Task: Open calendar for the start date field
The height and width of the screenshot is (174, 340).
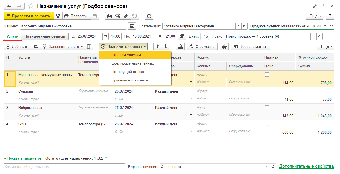Action: 105,36
